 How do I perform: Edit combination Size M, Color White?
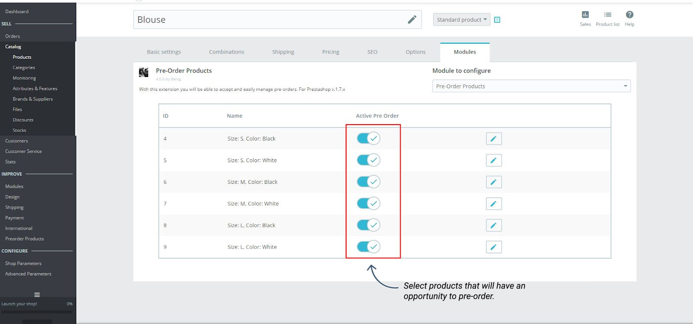click(493, 204)
